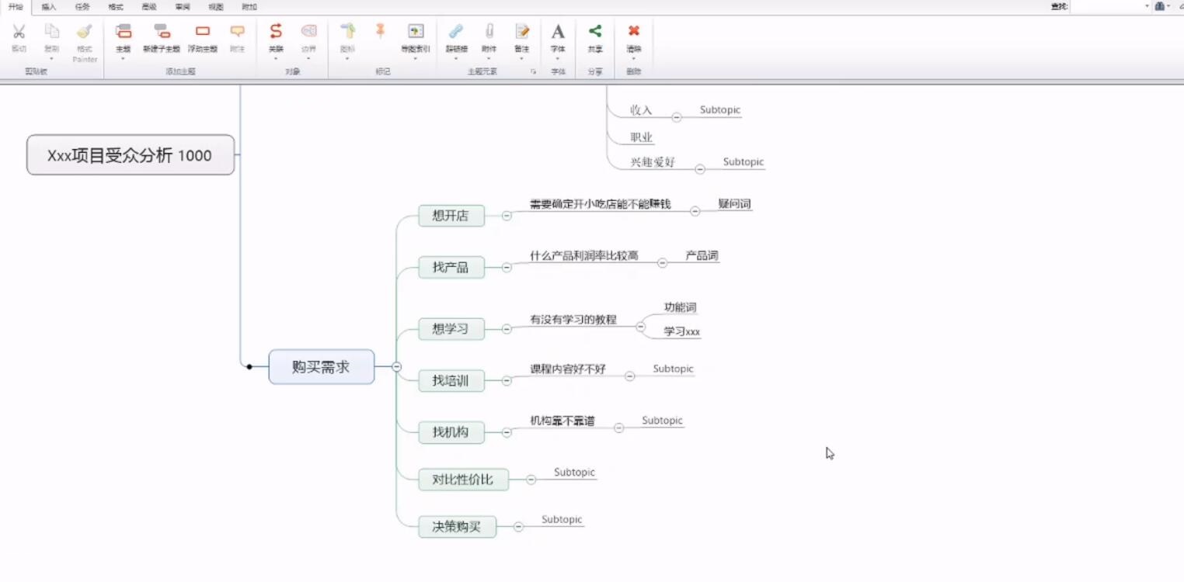Viewport: 1184px width, 582px height.
Task: Switch to the 高级 ribbon tab
Action: coord(149,7)
